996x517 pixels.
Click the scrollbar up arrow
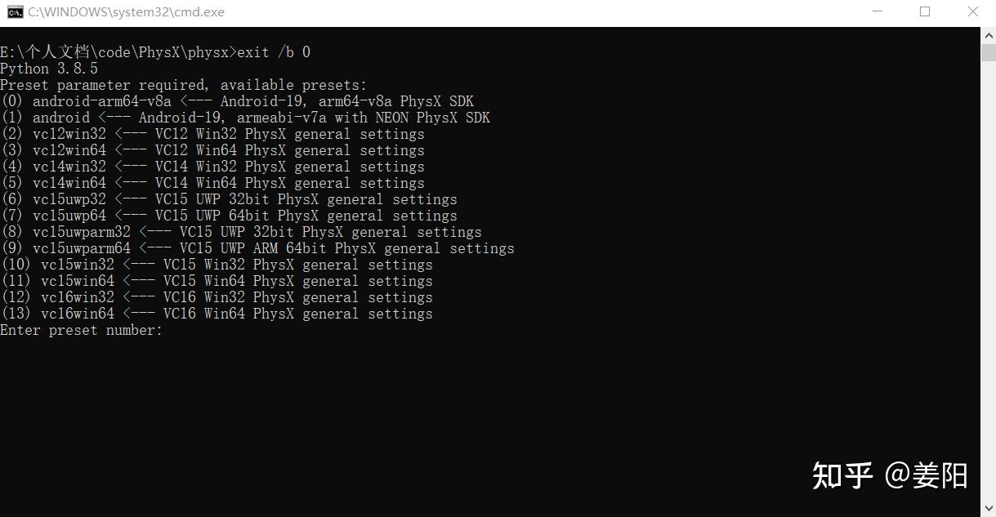point(988,35)
